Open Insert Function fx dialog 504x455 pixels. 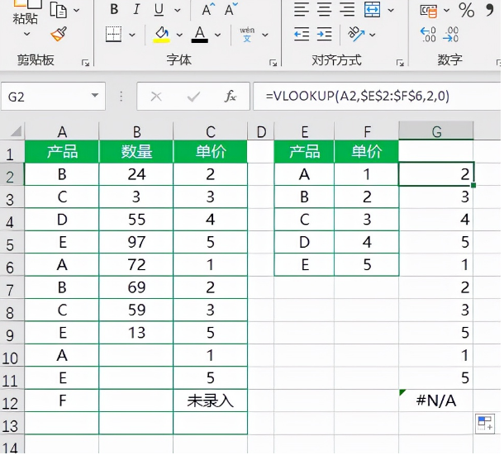point(231,97)
